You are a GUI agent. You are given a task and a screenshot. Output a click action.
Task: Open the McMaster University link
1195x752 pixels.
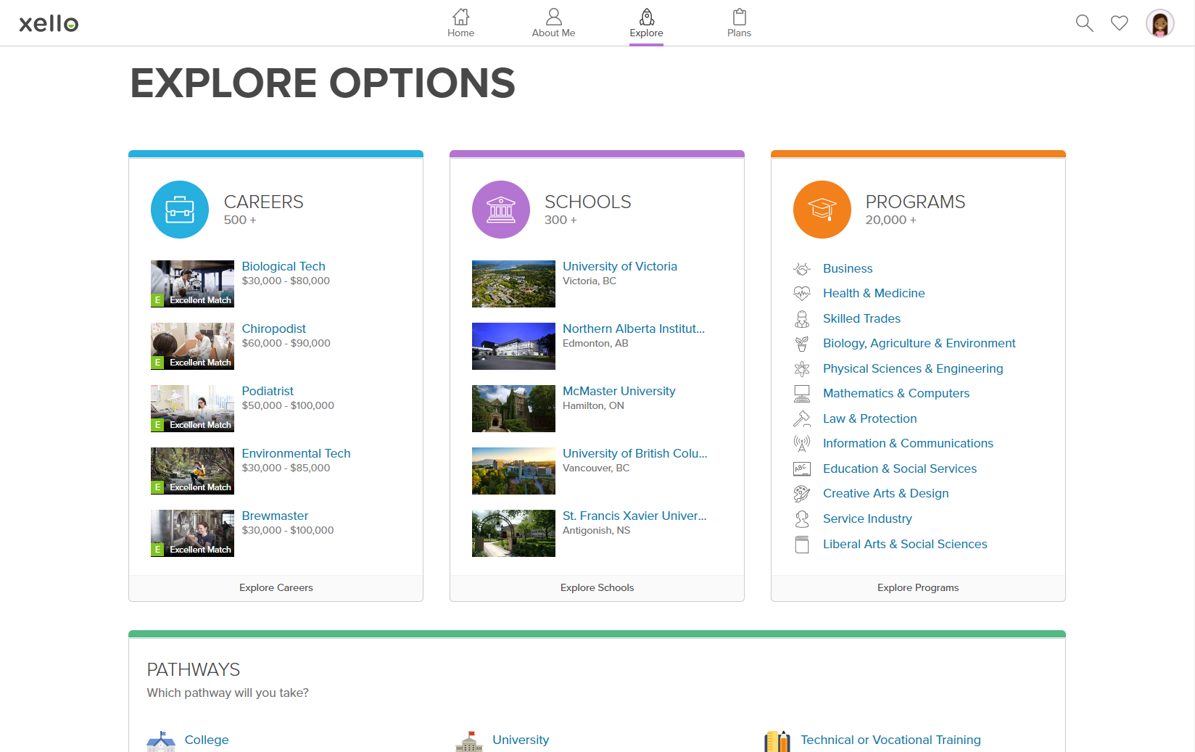(x=619, y=391)
